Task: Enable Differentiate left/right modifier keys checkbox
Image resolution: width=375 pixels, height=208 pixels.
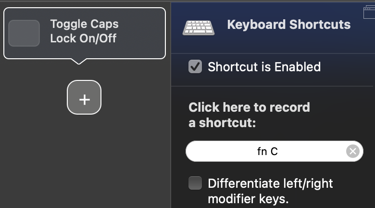Action: 195,183
